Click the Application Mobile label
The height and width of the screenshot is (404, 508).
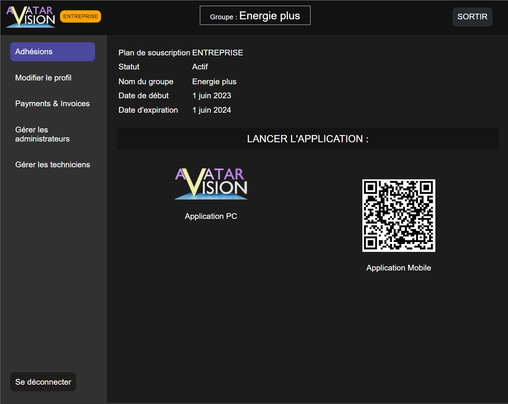tap(399, 268)
